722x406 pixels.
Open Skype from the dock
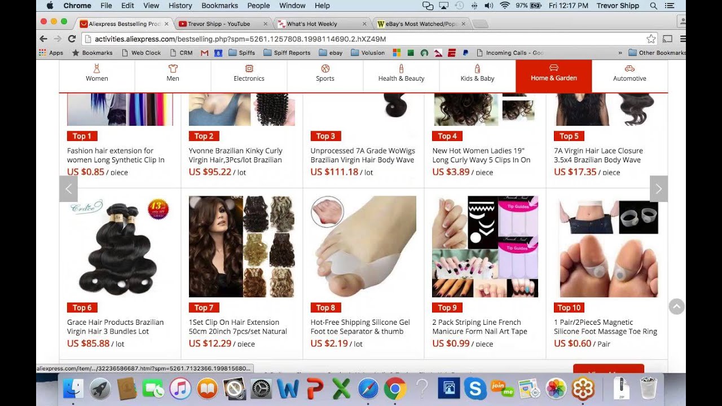coord(476,389)
